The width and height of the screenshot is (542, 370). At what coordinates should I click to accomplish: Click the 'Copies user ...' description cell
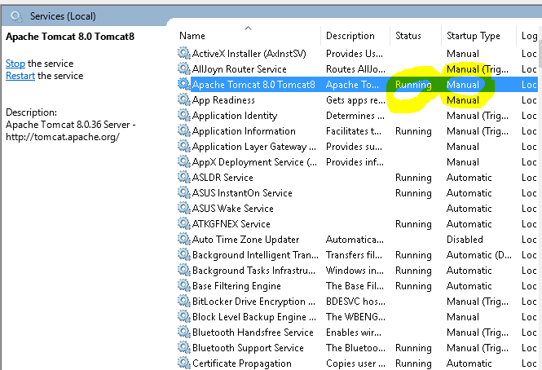[x=355, y=363]
